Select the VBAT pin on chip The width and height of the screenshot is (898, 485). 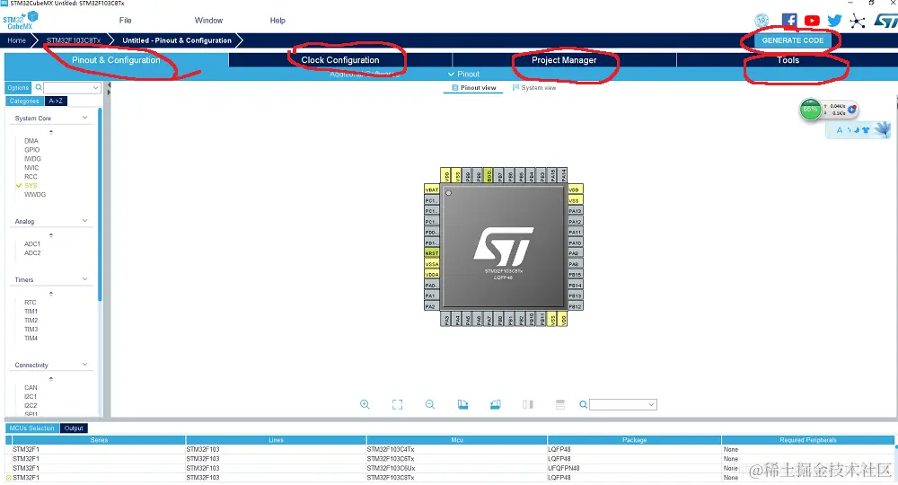431,190
